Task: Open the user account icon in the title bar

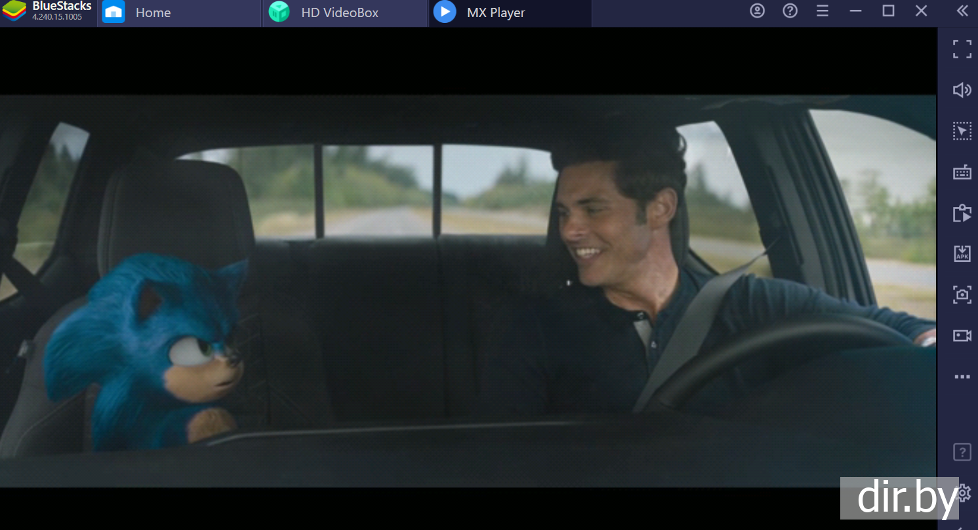Action: coord(758,11)
